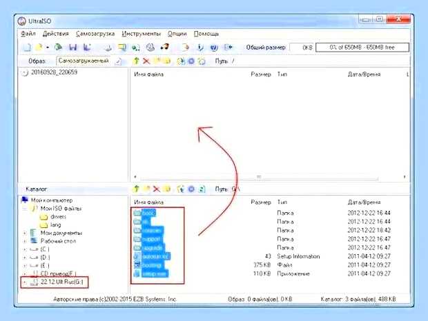Click scrollbar right arrow in upper pane
Viewport: 428px width, 321px height.
[x=405, y=177]
